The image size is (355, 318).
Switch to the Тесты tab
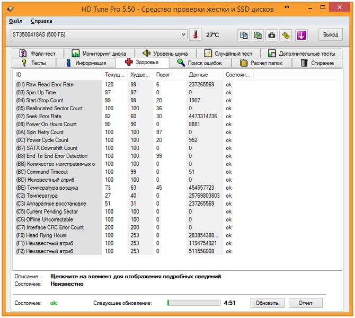pos(34,63)
